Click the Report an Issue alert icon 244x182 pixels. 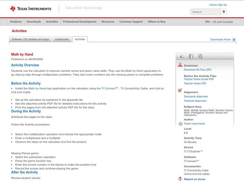180,179
